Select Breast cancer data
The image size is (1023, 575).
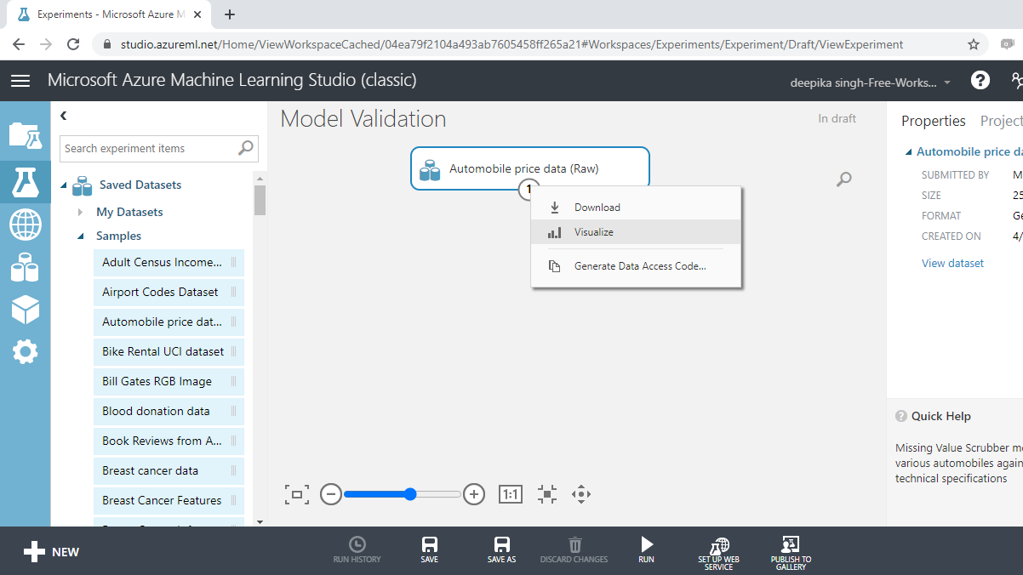[x=169, y=470]
